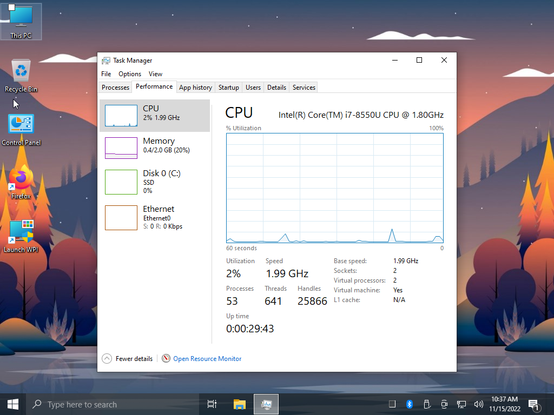The height and width of the screenshot is (415, 554).
Task: Click the CPU utilization graph
Action: pyautogui.click(x=334, y=188)
